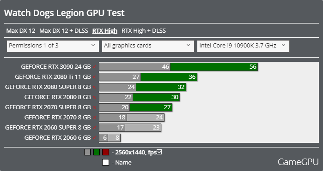This screenshot has height=171, width=323.
Task: Remove GEFORCE RTX 2080 SUPER 8 GB row
Action: click(x=94, y=87)
